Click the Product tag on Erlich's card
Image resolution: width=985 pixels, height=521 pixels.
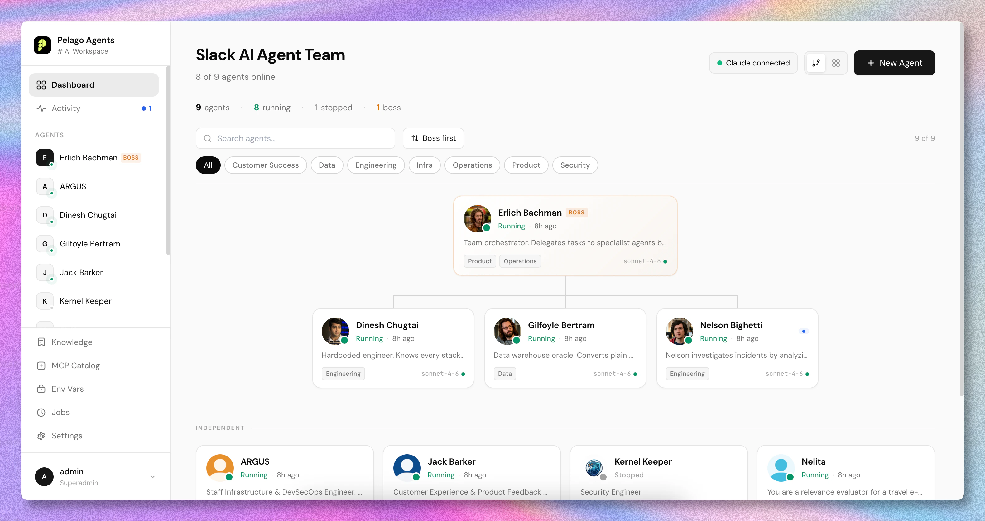(x=479, y=261)
